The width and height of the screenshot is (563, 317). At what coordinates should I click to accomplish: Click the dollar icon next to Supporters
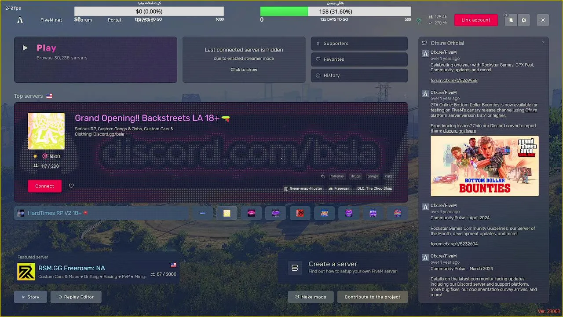pyautogui.click(x=318, y=43)
